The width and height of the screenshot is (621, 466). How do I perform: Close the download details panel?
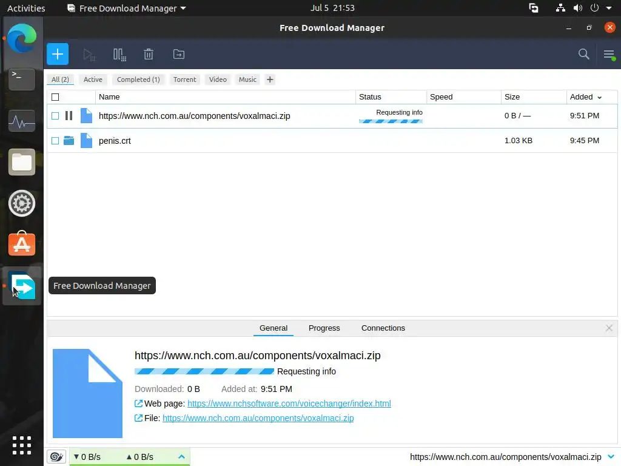(x=609, y=328)
